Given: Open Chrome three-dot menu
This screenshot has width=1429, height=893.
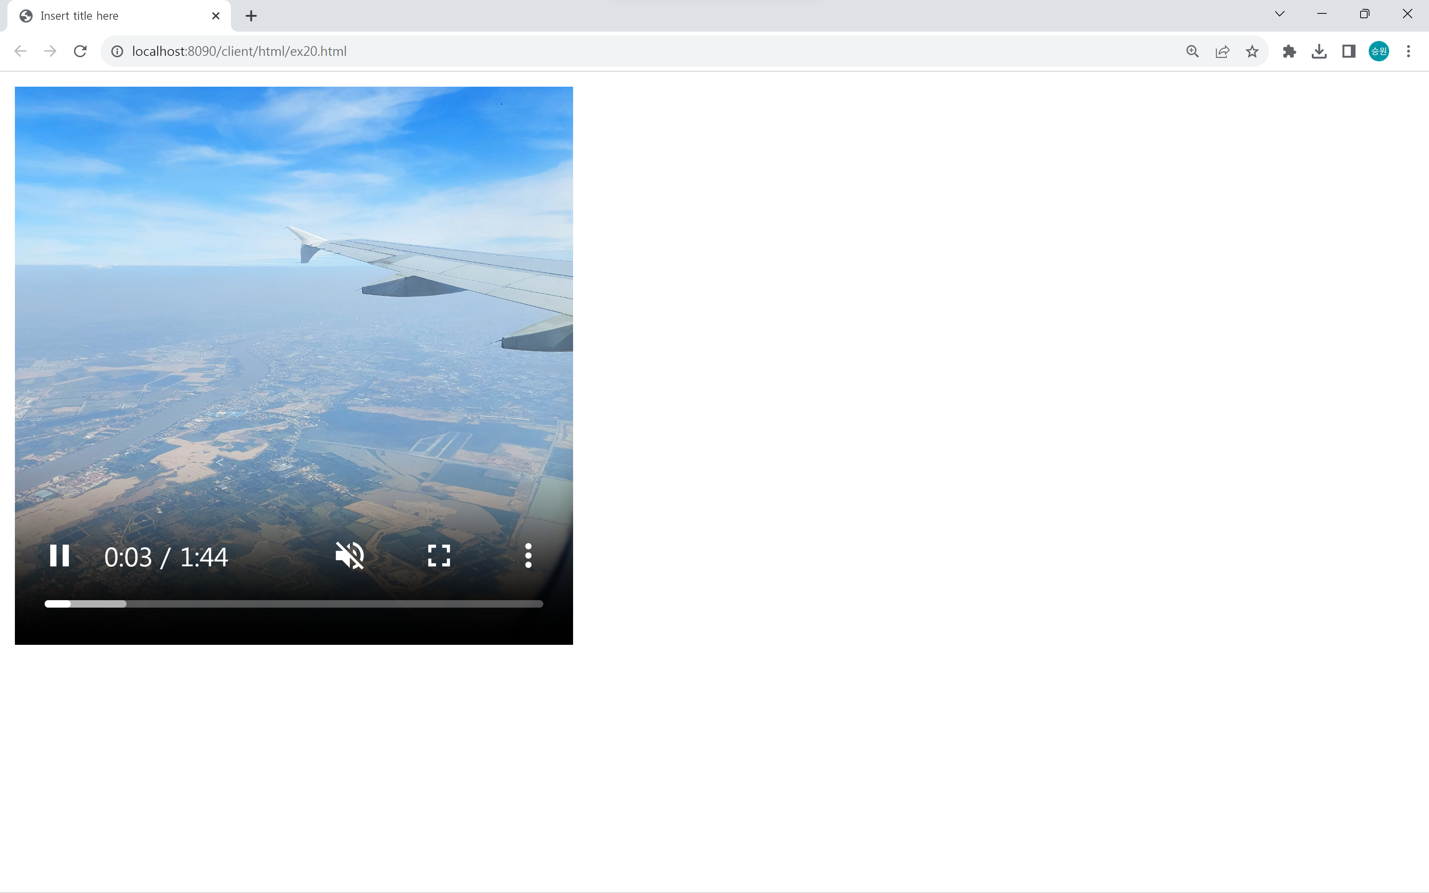Looking at the screenshot, I should 1408,51.
